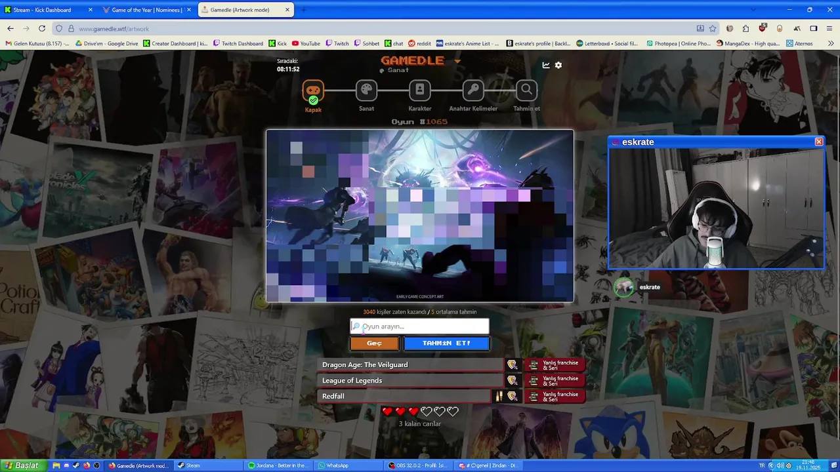Click the Yanlış franchise badge for Redfall
Image resolution: width=840 pixels, height=472 pixels.
(555, 396)
